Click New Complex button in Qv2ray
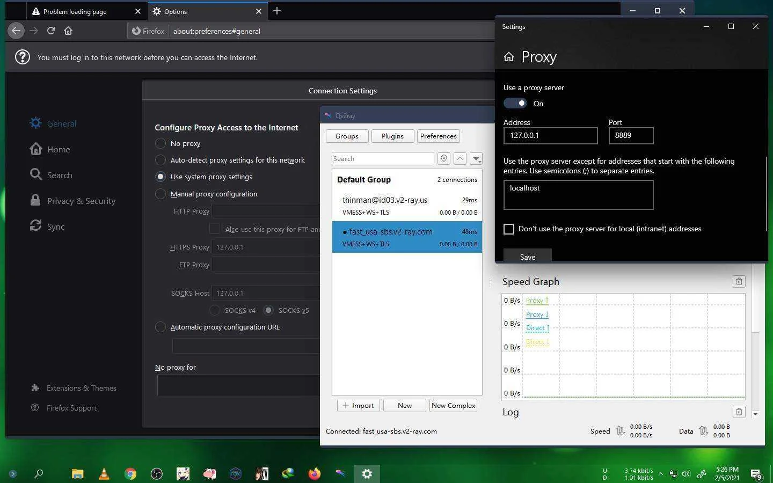The height and width of the screenshot is (483, 773). [454, 406]
